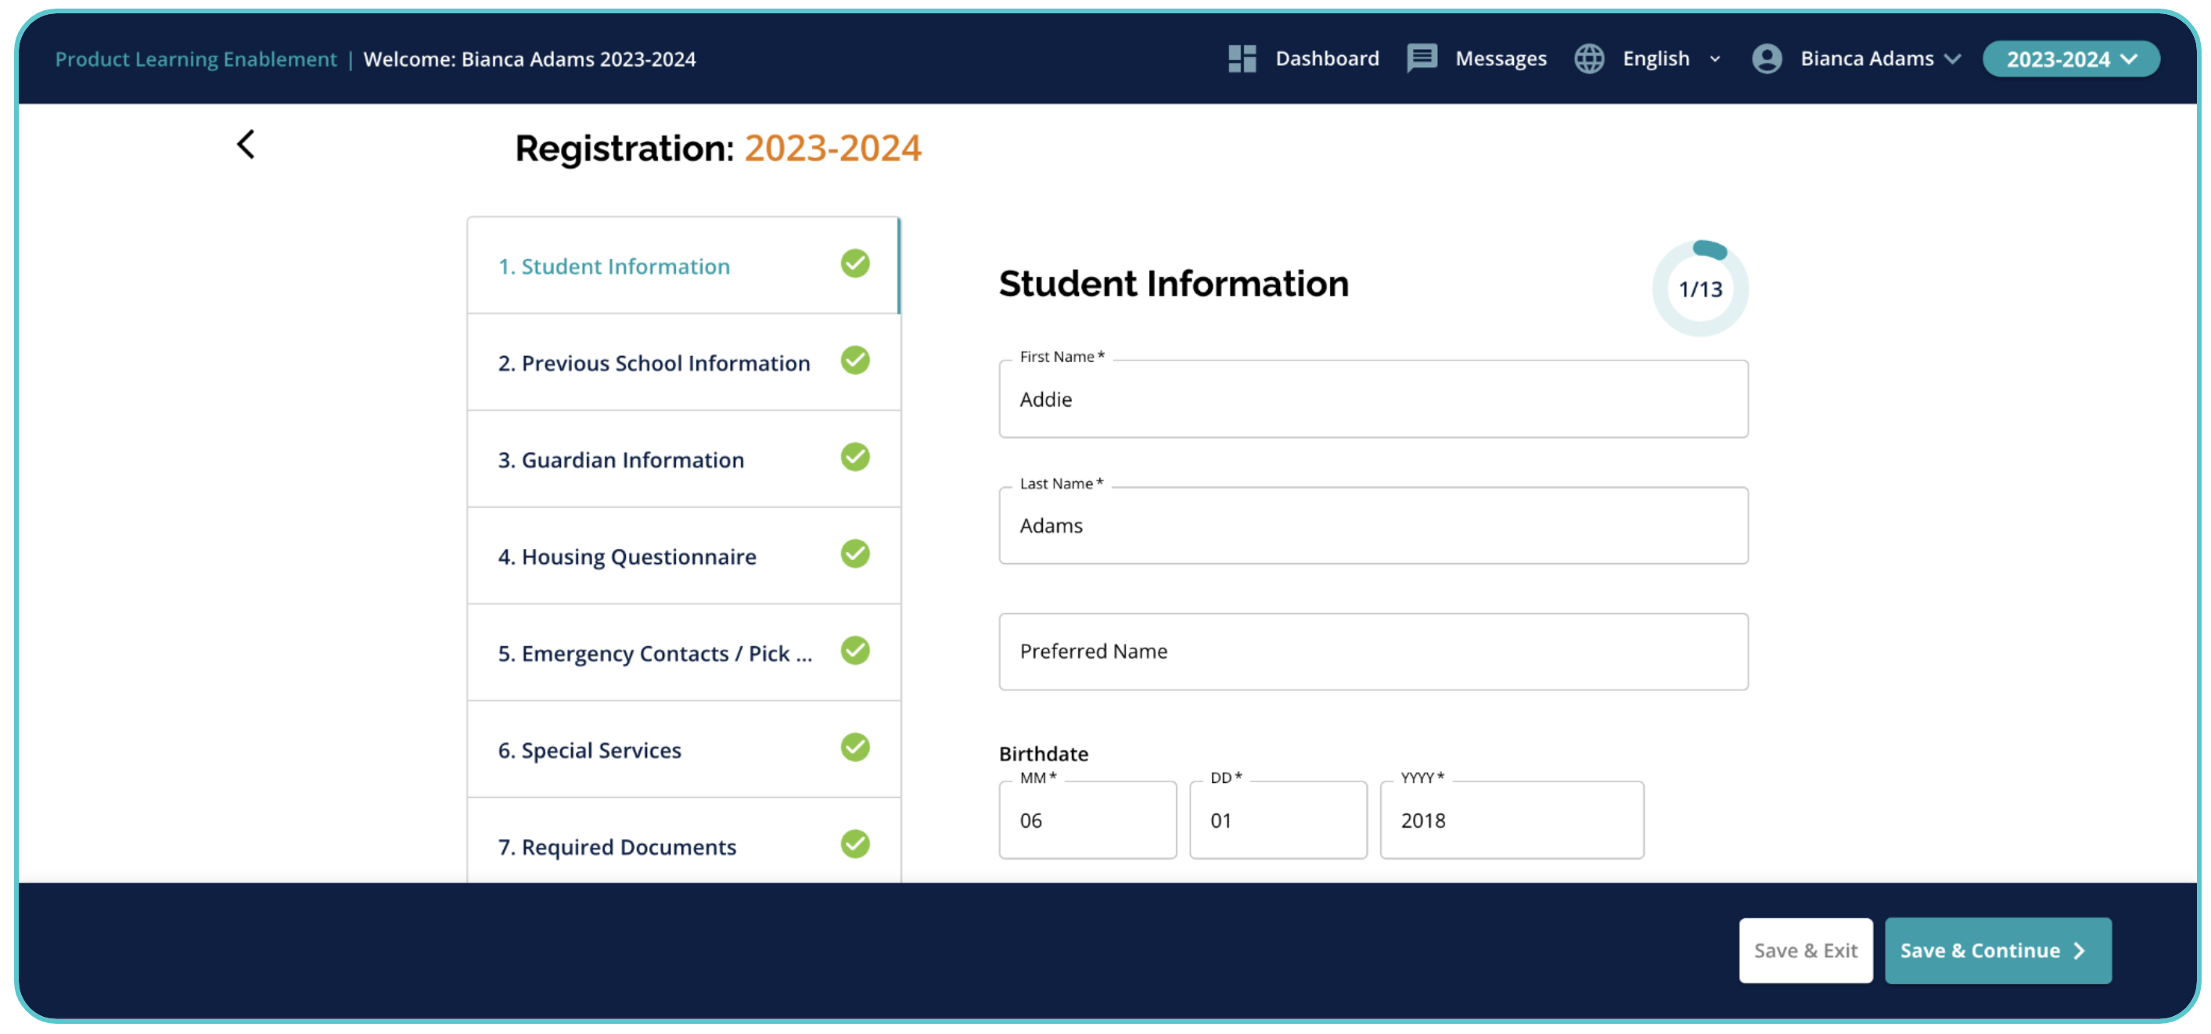Click the 1/13 circular progress indicator
Viewport: 2211px width, 1034px height.
click(1699, 289)
